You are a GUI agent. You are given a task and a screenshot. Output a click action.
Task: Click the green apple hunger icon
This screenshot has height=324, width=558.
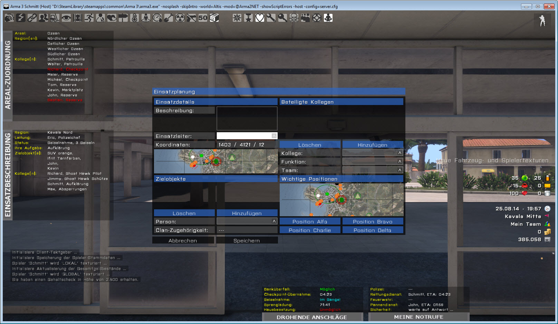coord(525,178)
